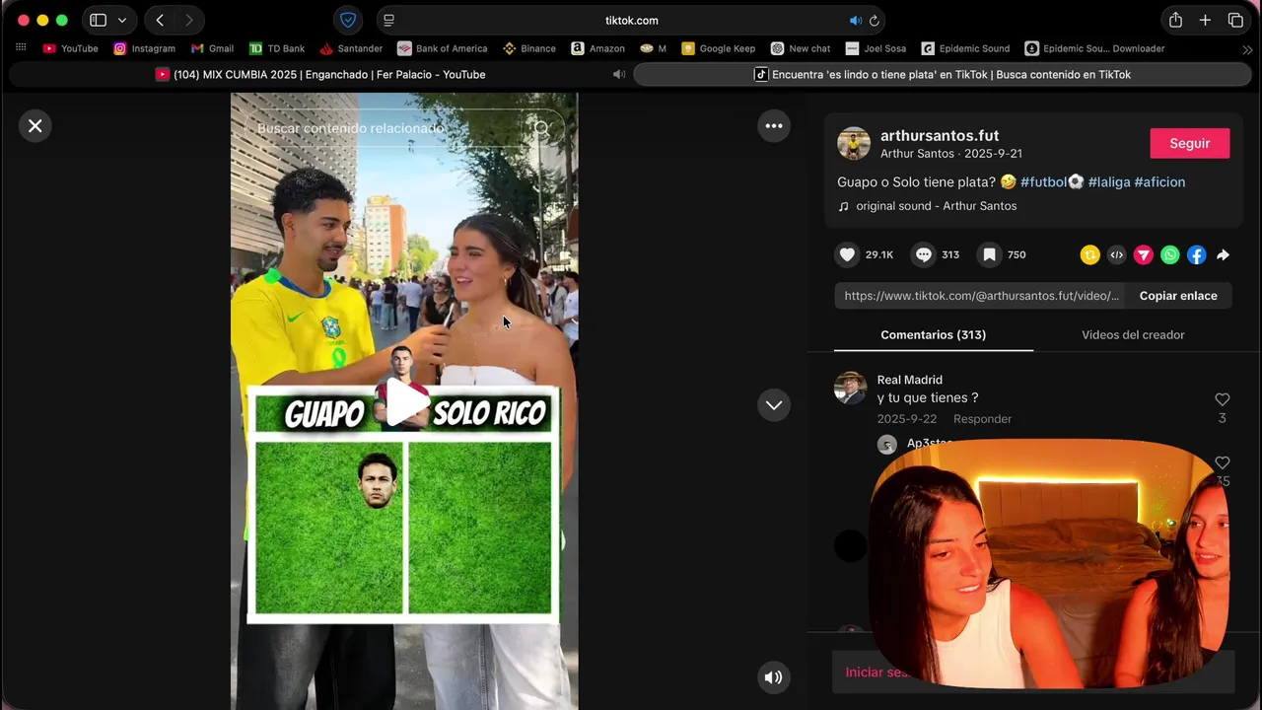Switch to Videos del creador tab
Image resolution: width=1262 pixels, height=710 pixels.
[x=1133, y=335]
